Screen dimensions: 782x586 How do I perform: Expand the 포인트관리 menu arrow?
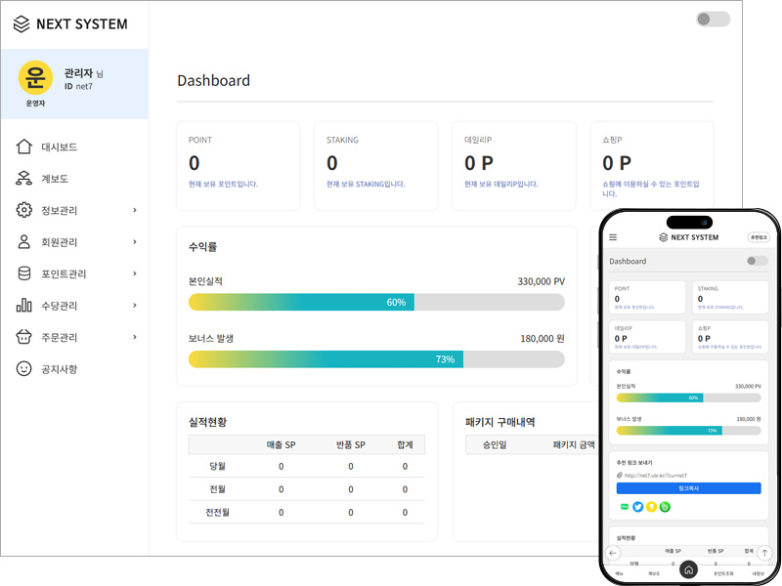coord(134,274)
